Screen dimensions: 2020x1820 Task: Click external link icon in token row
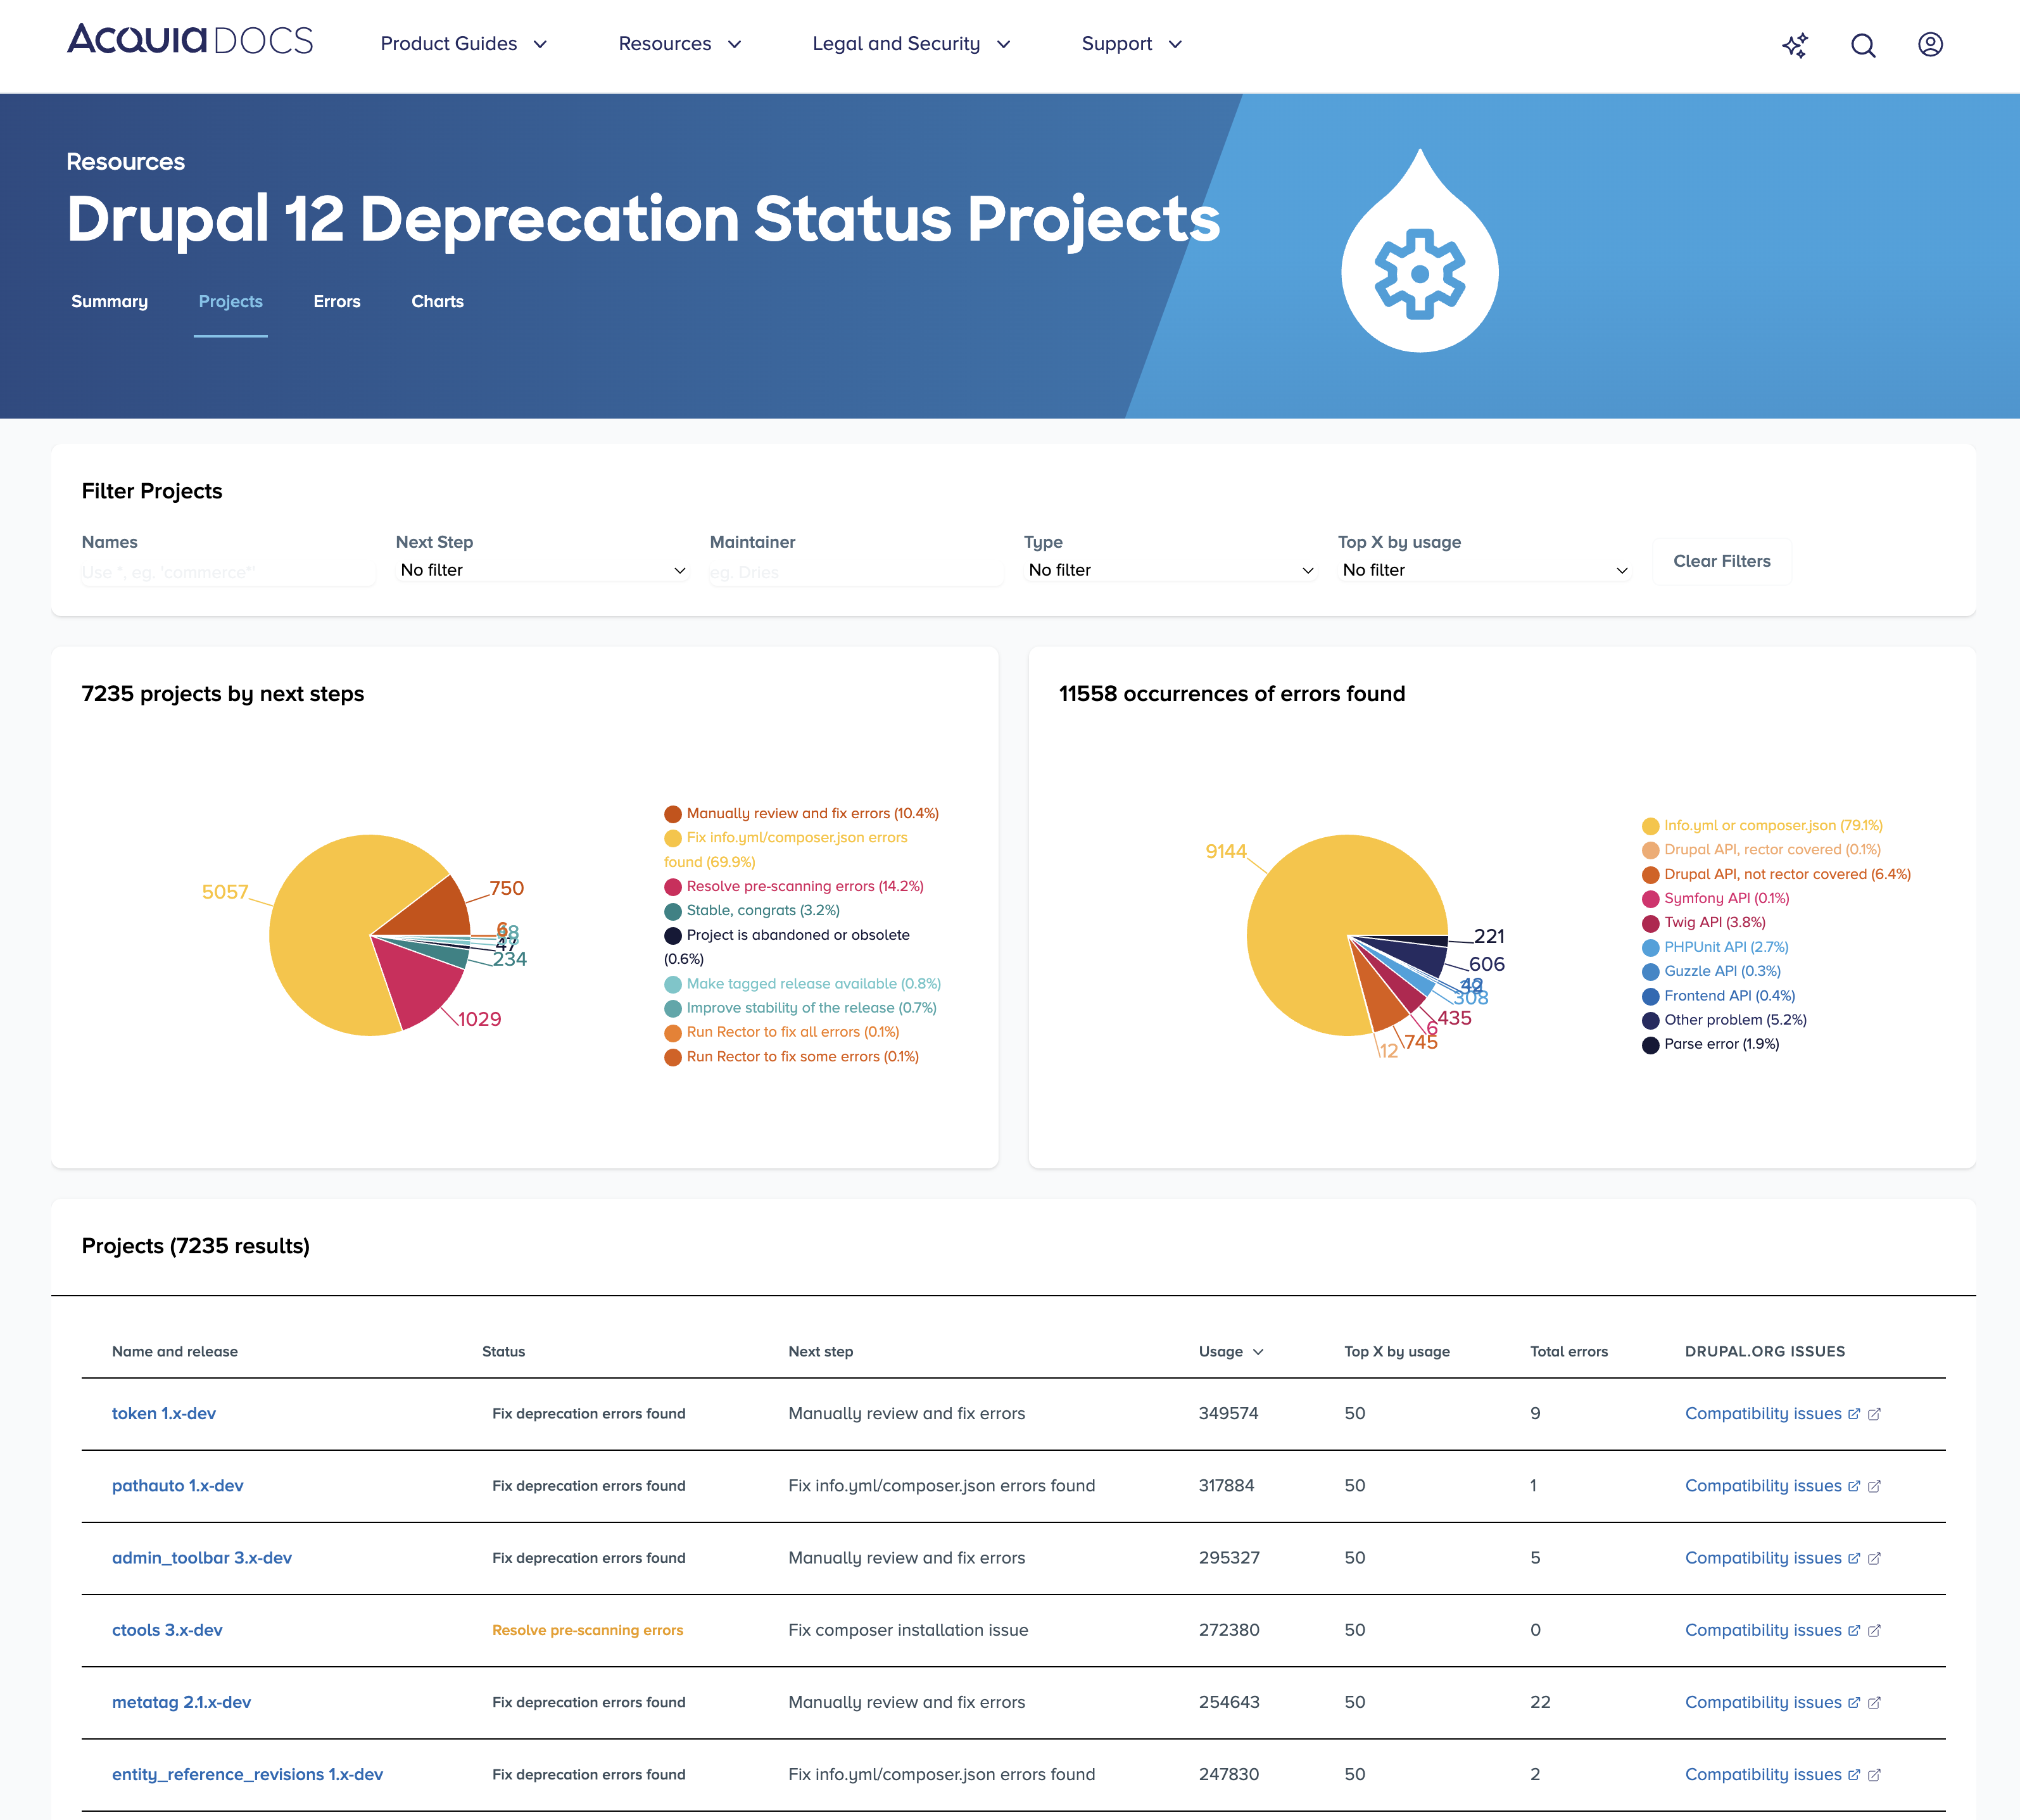pyautogui.click(x=1874, y=1414)
